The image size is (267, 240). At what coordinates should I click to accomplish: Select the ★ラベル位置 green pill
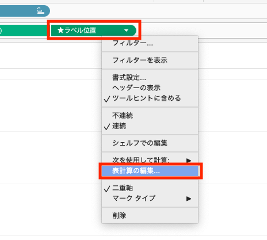coord(94,31)
